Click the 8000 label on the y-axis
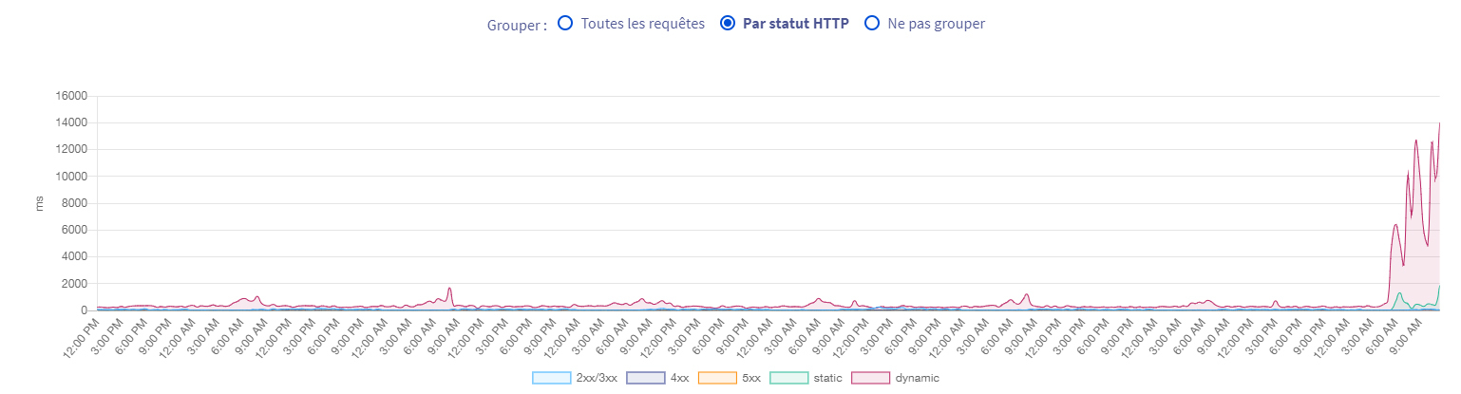 tap(75, 203)
